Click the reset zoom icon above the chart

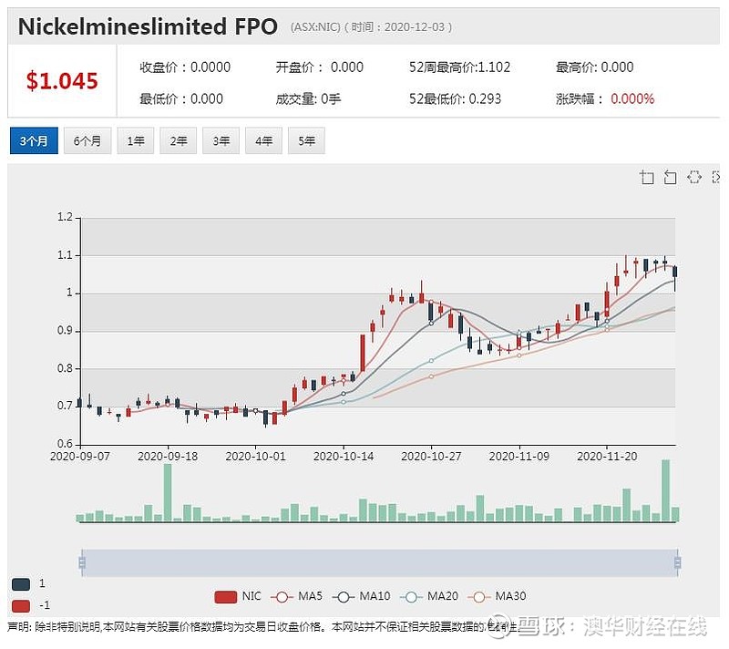pyautogui.click(x=669, y=178)
